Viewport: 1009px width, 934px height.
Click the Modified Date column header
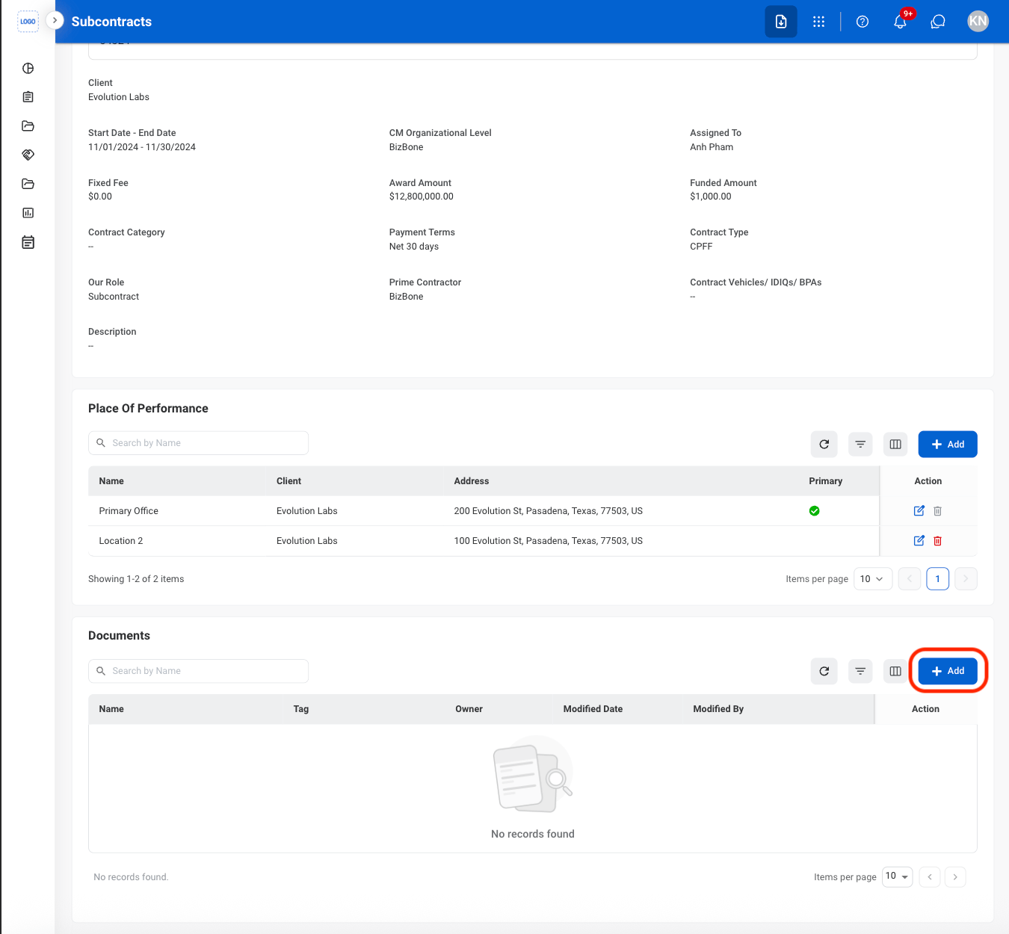(593, 709)
